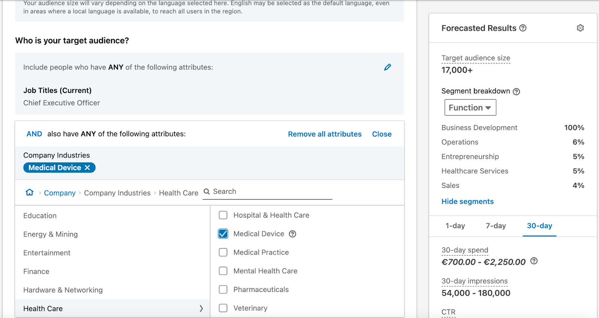The height and width of the screenshot is (318, 599).
Task: Click Hide segments link
Action: pyautogui.click(x=467, y=202)
